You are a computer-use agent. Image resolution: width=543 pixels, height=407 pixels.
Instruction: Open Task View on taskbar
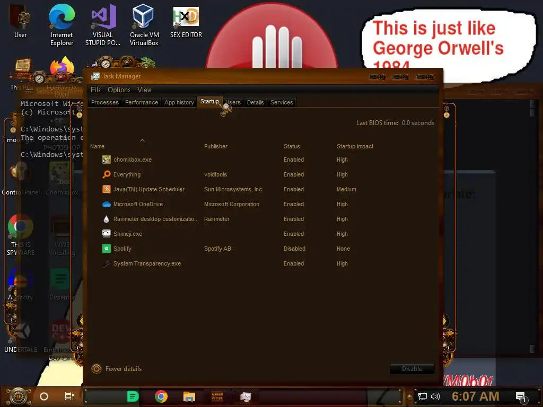pos(69,396)
